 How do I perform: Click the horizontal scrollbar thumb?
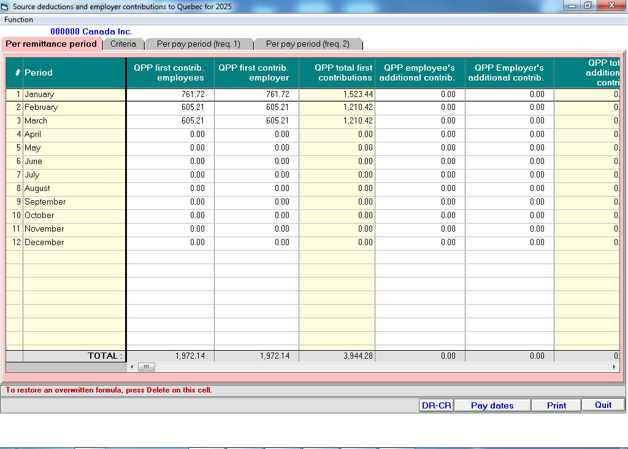tap(146, 367)
